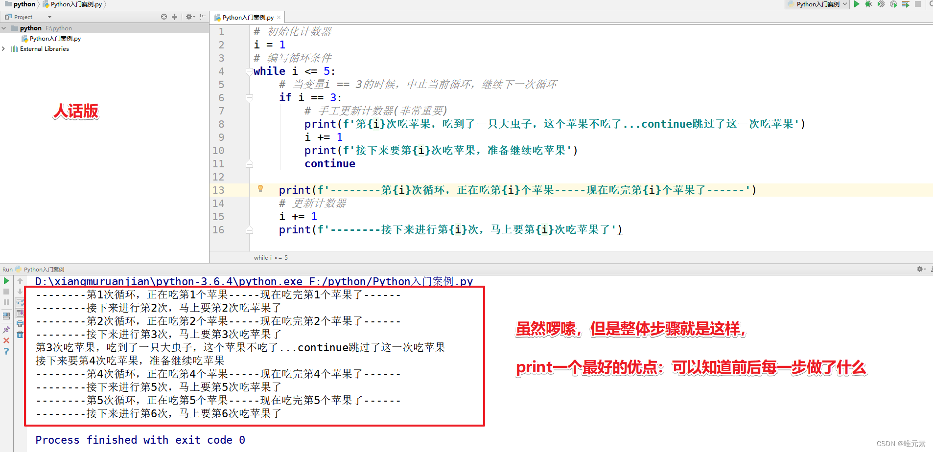Select Python入门案例.py in the project tree

pos(51,38)
